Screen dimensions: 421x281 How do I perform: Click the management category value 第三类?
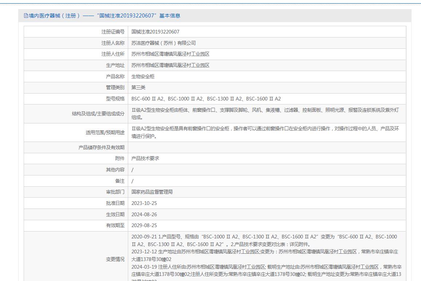138,87
